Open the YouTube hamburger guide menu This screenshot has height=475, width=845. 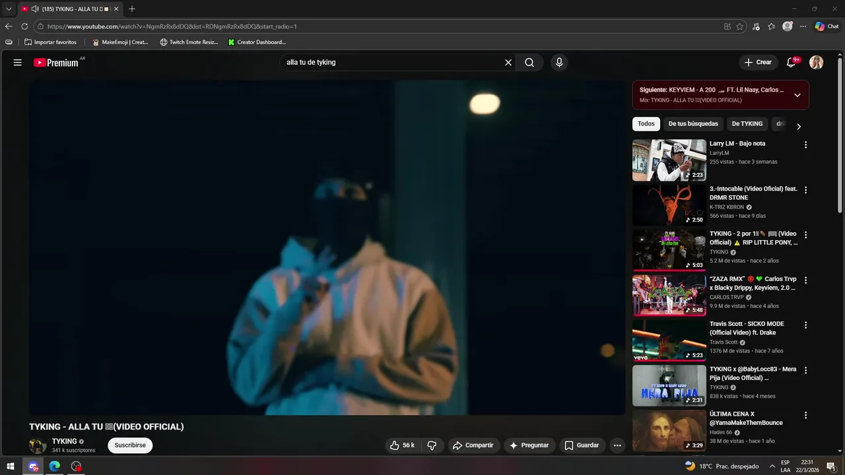tap(18, 63)
